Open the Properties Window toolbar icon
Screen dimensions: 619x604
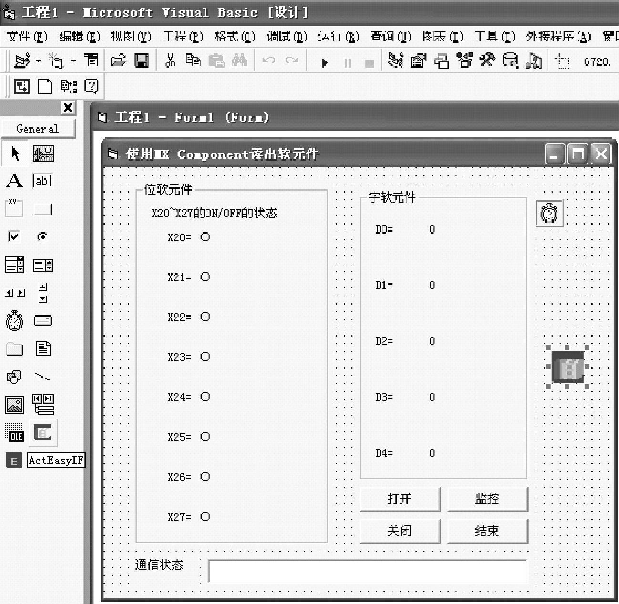[x=418, y=61]
